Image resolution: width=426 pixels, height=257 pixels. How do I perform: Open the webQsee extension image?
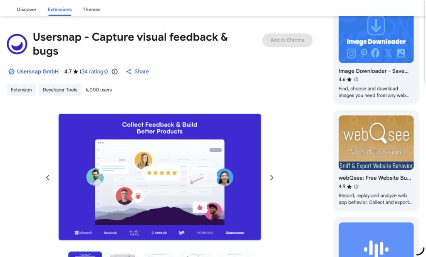tap(376, 142)
